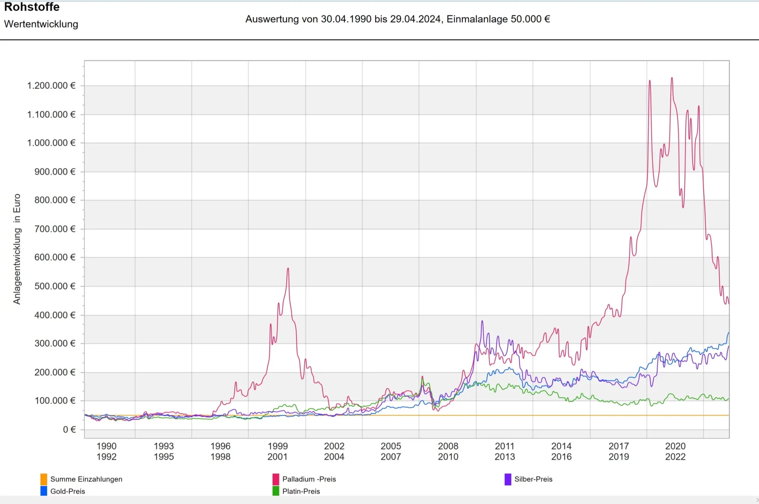This screenshot has height=504, width=759.
Task: Click the scroll right arrow at bottom
Action: pos(757,500)
